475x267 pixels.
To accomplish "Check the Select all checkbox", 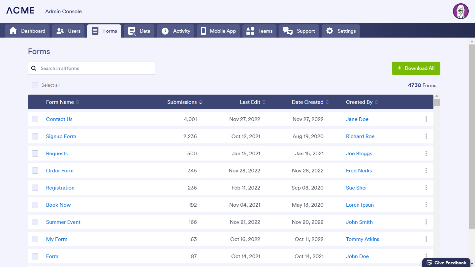I will tap(35, 85).
